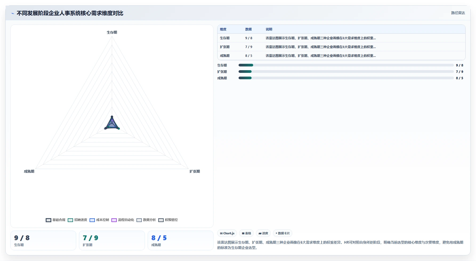476x261 pixels.
Task: Select the Chart.js tag
Action: click(x=227, y=233)
